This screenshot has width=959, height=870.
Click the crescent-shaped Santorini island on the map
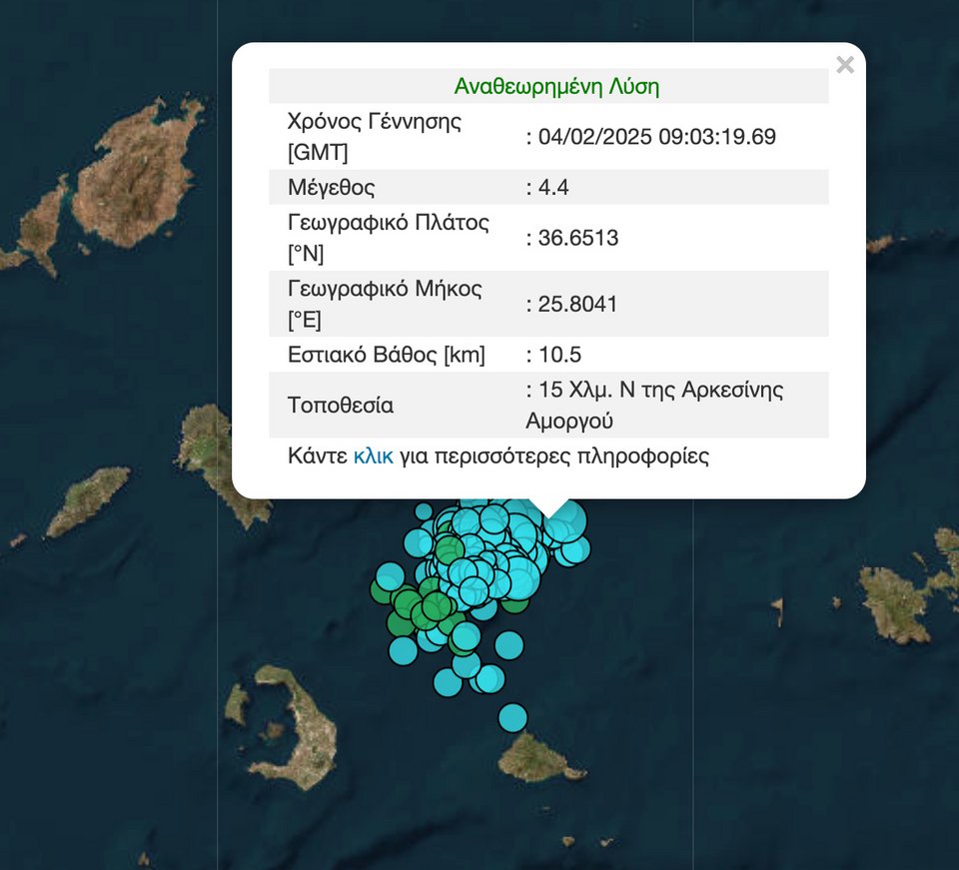click(300, 722)
